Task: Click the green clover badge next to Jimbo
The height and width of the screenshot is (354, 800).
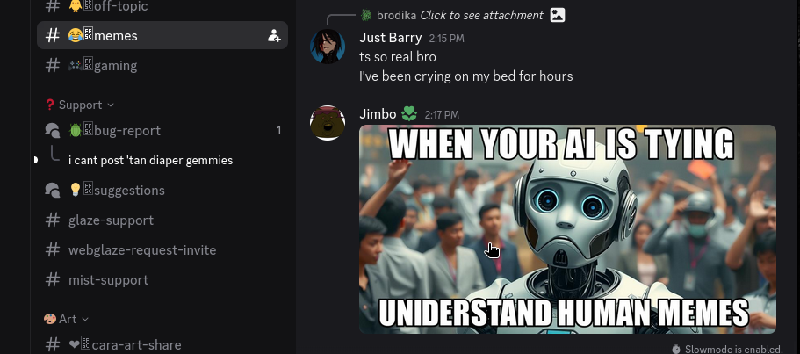Action: [409, 113]
